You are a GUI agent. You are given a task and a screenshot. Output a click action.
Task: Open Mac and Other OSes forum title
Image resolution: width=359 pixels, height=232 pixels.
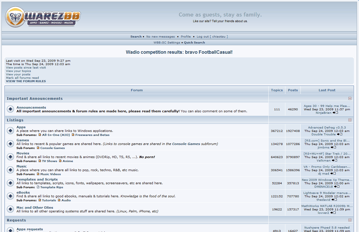(35, 208)
